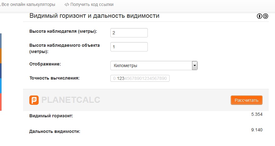Image resolution: width=275 pixels, height=146 pixels.
Task: Focus the 'Высота наблюдаемого объекта' input field
Action: coord(129,47)
